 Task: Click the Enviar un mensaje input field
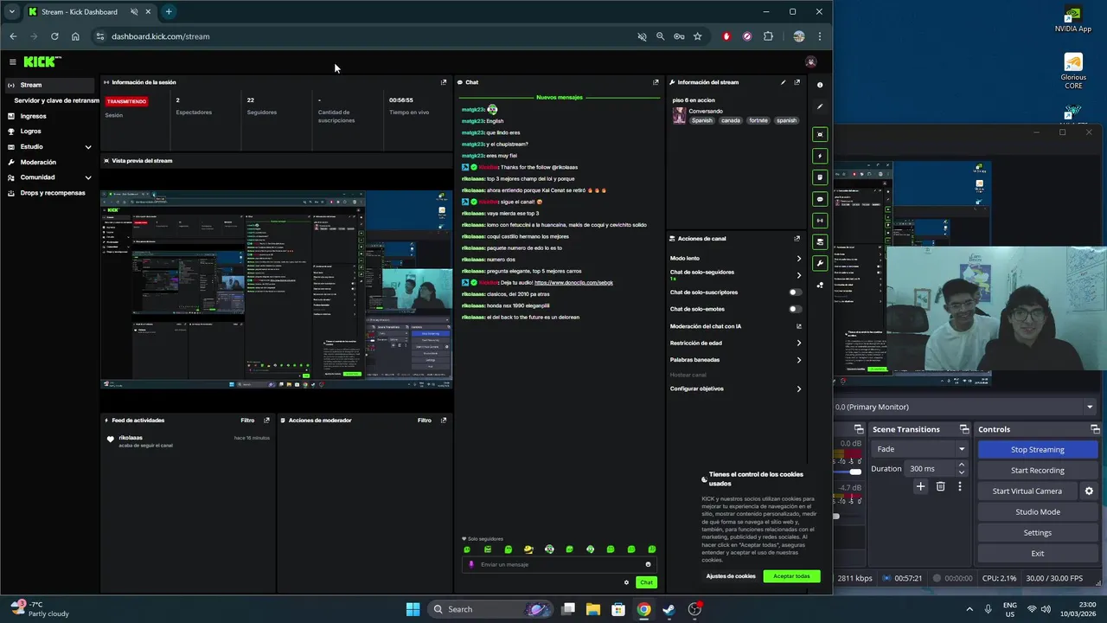point(560,564)
